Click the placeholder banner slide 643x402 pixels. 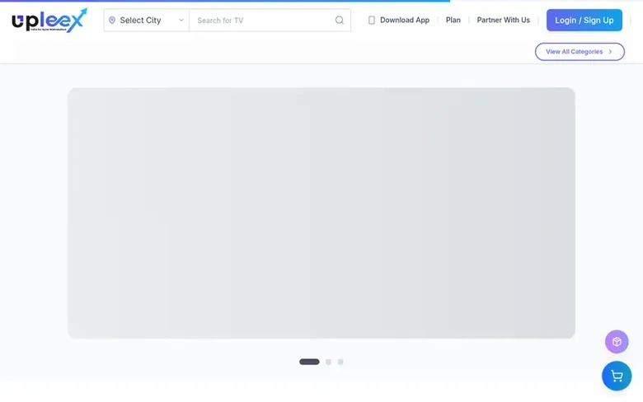point(321,213)
